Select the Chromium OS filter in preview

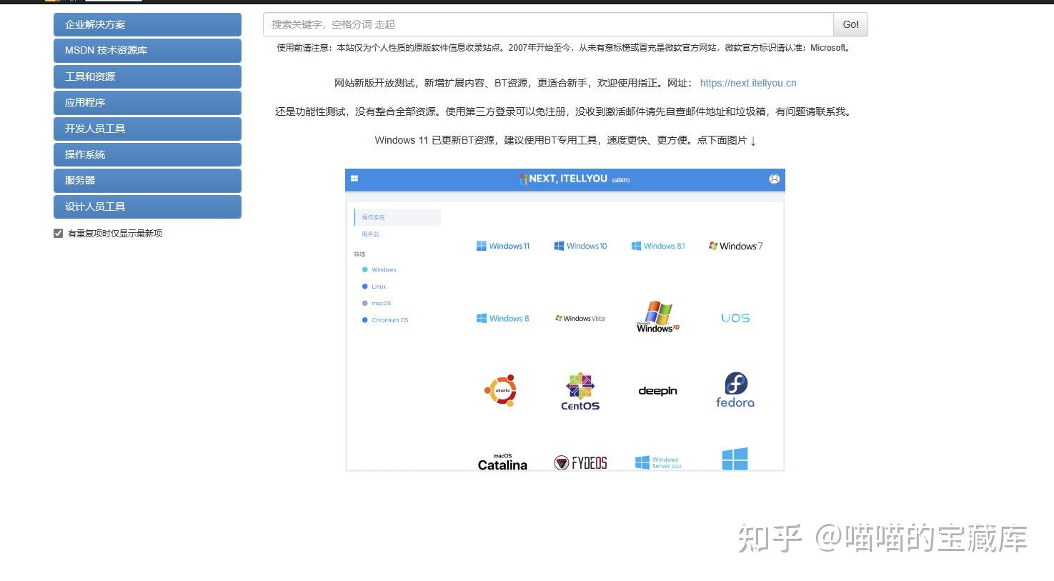point(385,320)
